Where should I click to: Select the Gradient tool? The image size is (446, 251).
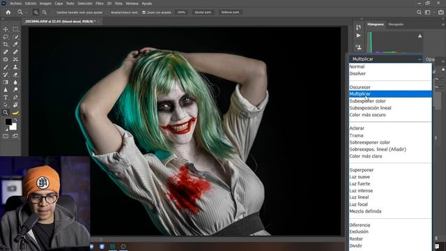tap(6, 82)
